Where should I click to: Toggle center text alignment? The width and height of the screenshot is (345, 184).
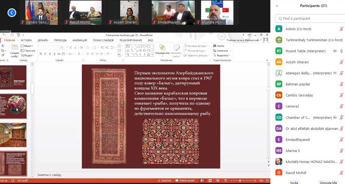pyautogui.click(x=92, y=54)
